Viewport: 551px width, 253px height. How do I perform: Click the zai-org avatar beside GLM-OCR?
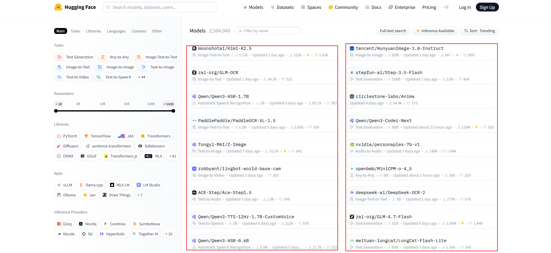pyautogui.click(x=194, y=73)
